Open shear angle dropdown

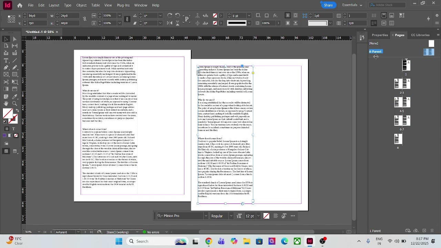[160, 23]
